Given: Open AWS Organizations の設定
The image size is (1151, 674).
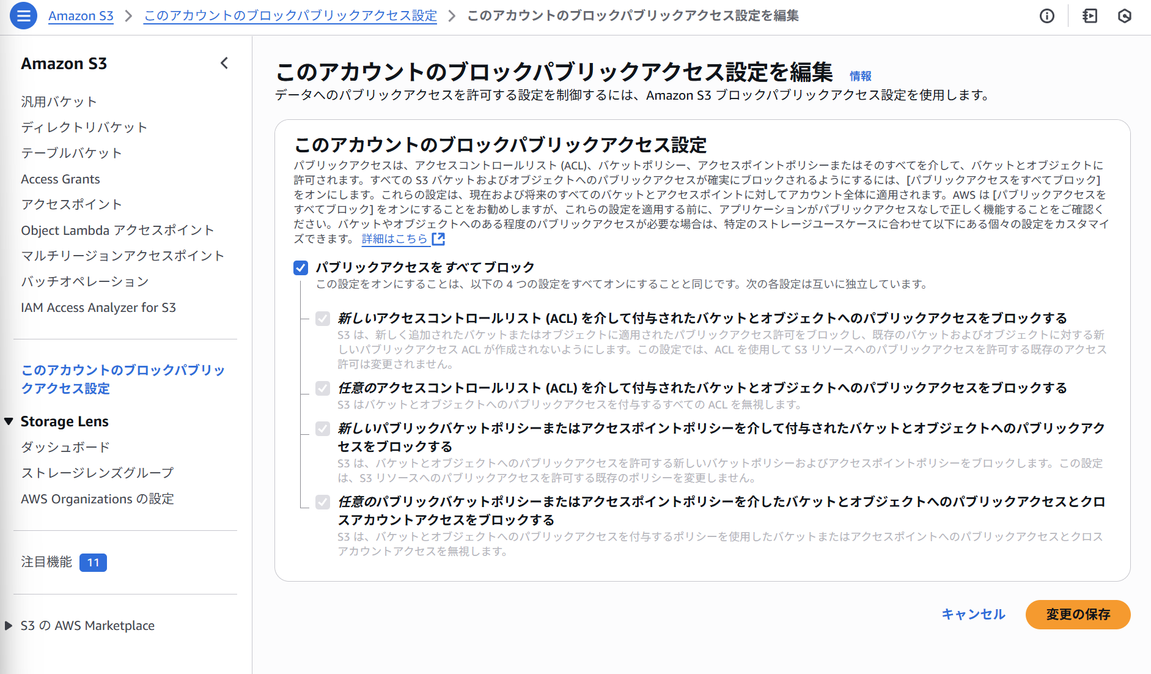Looking at the screenshot, I should click(97, 499).
